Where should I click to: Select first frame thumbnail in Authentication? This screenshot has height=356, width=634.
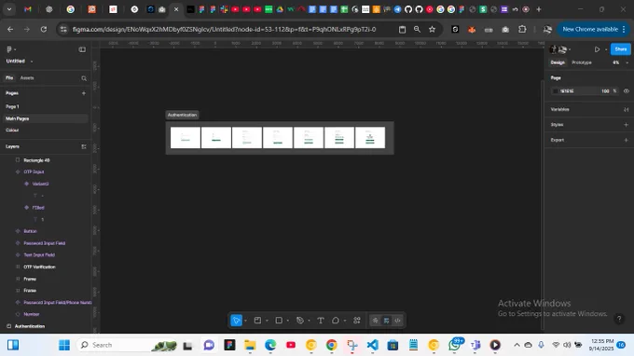coord(186,138)
